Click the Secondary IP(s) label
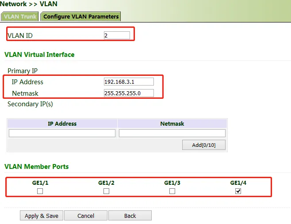The width and height of the screenshot is (291, 224). point(30,104)
